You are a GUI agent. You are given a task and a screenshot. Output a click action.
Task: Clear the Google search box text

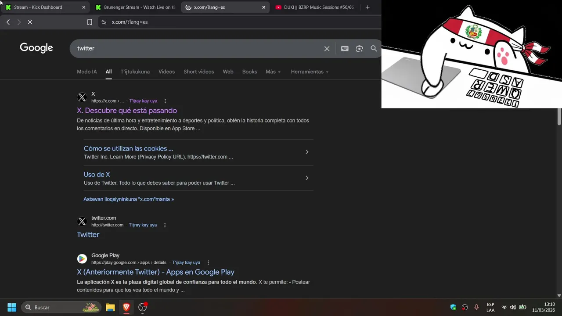pos(327,49)
